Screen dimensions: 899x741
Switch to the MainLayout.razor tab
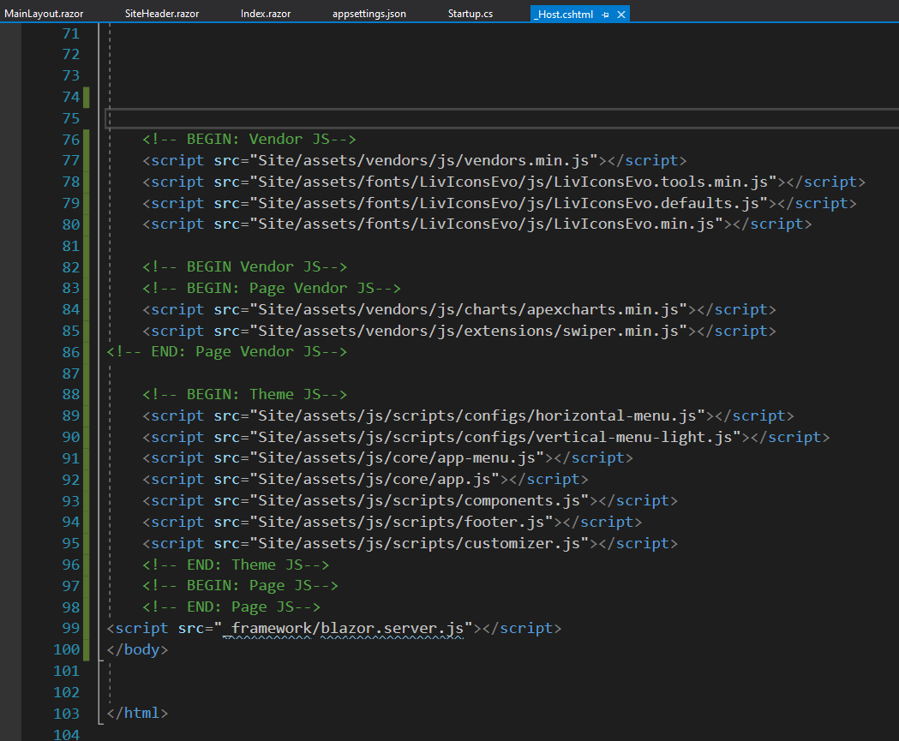click(44, 15)
